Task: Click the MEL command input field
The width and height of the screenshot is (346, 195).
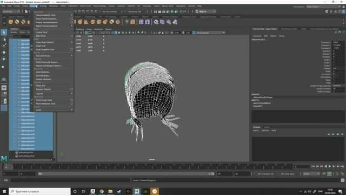Action: [71, 180]
